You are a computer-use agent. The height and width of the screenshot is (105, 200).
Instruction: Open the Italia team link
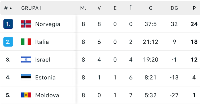pyautogui.click(x=42, y=42)
